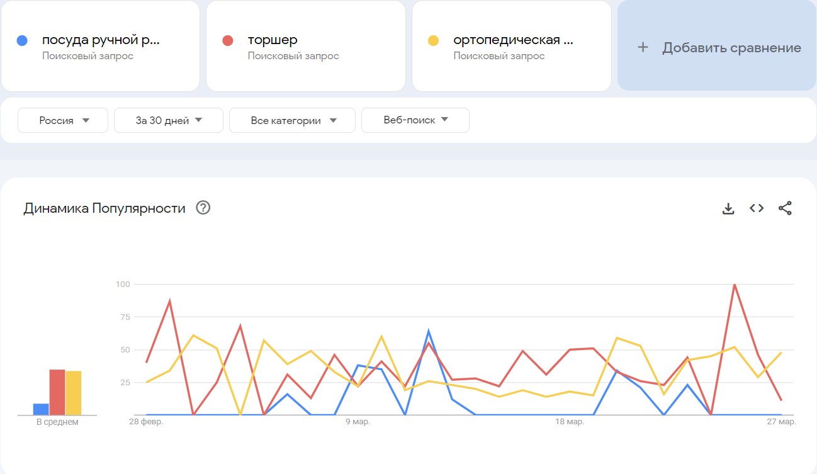Click the blue line peak near 12 мар.
Viewport: 817px width, 474px height.
[x=428, y=331]
